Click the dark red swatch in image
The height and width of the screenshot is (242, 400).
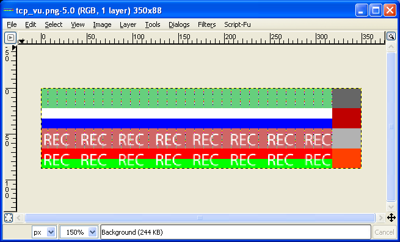click(346, 118)
